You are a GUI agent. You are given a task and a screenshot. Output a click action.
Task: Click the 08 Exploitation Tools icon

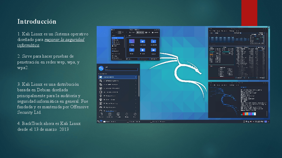tap(101, 107)
